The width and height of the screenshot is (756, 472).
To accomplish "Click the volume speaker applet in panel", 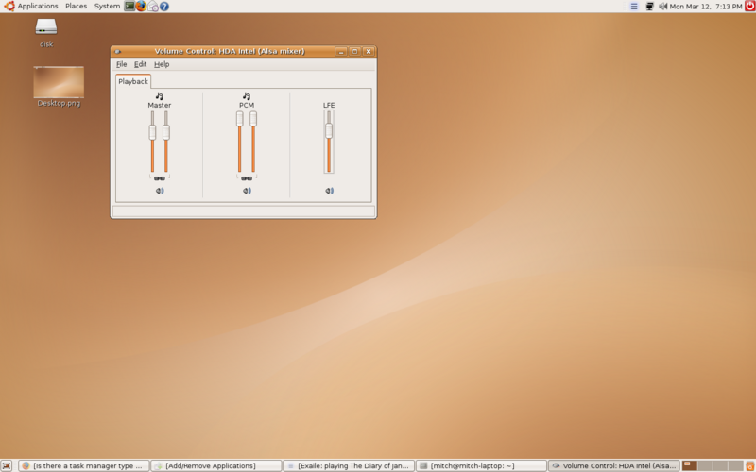I will [663, 7].
